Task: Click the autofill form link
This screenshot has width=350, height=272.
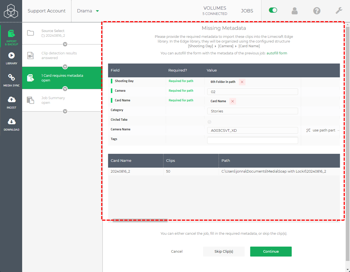Action: 277,53
